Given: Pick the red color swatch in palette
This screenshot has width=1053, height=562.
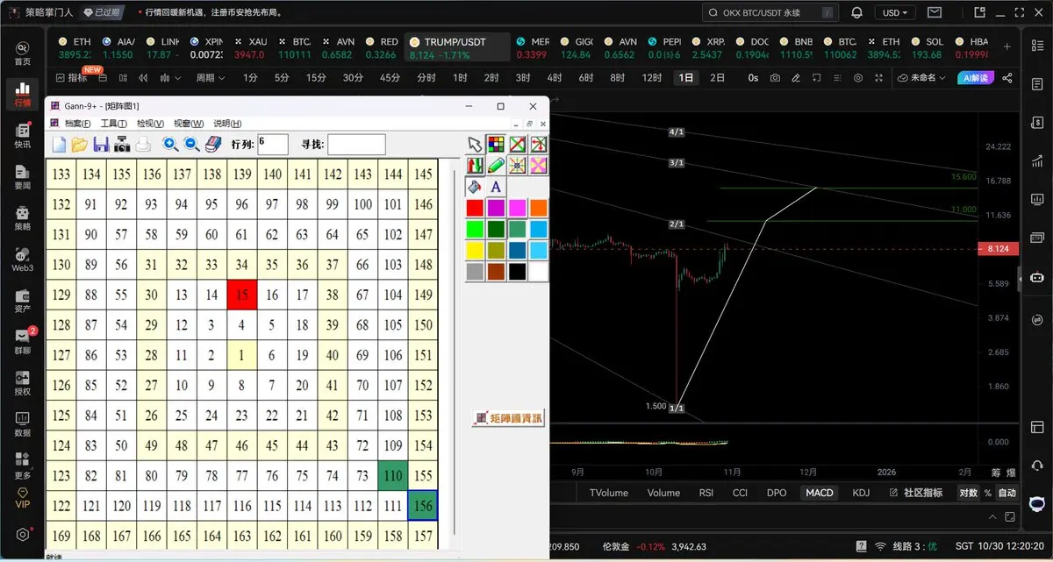Looking at the screenshot, I should tap(475, 208).
